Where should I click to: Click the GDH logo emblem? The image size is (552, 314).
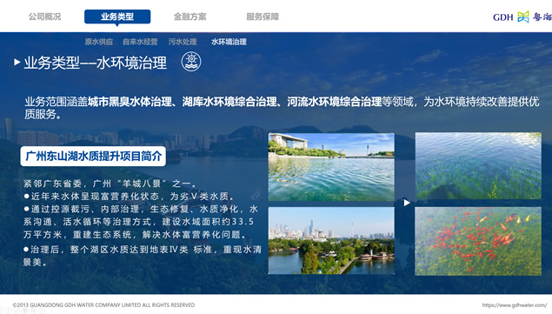pyautogui.click(x=523, y=17)
